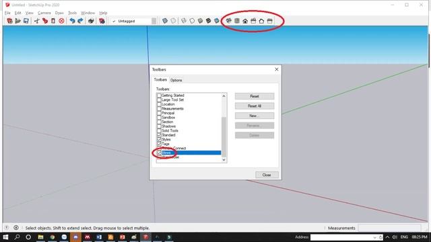The image size is (431, 242).
Task: Switch to Iso view icon
Action: click(229, 21)
